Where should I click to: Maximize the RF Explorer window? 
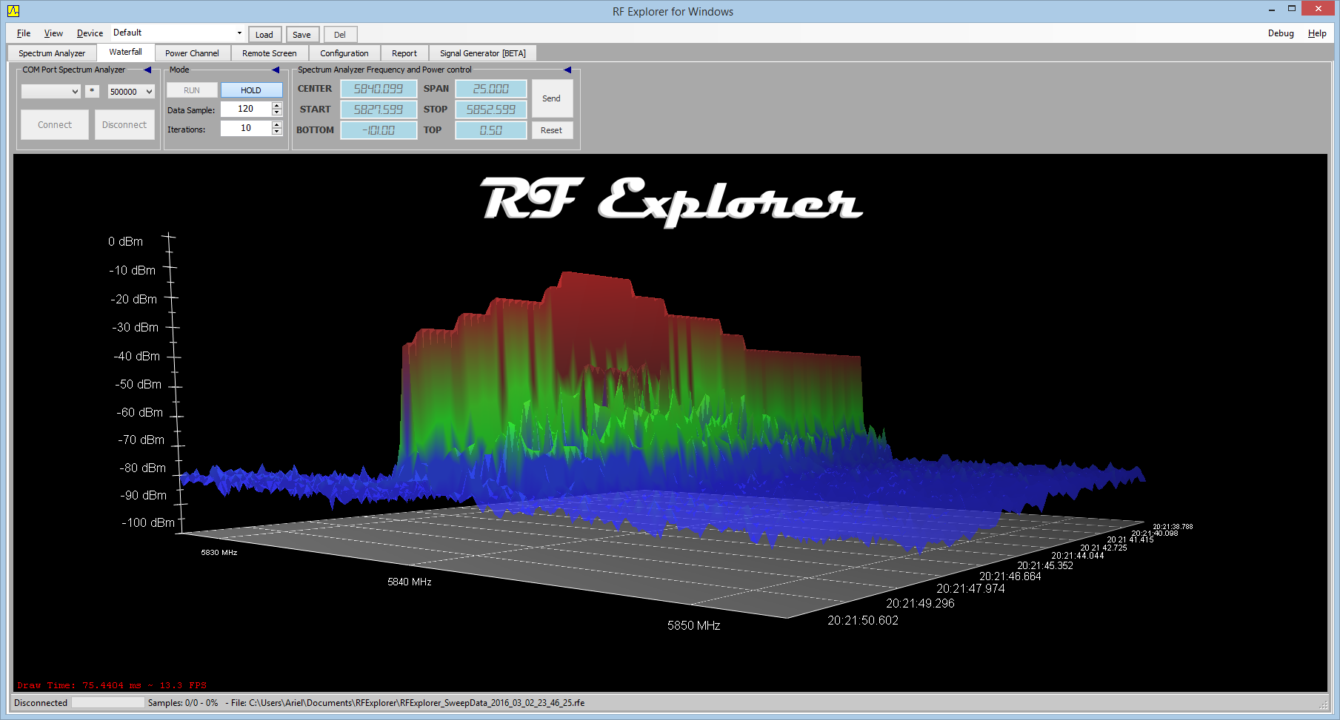click(x=1292, y=9)
